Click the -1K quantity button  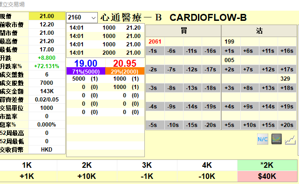[x=147, y=176]
